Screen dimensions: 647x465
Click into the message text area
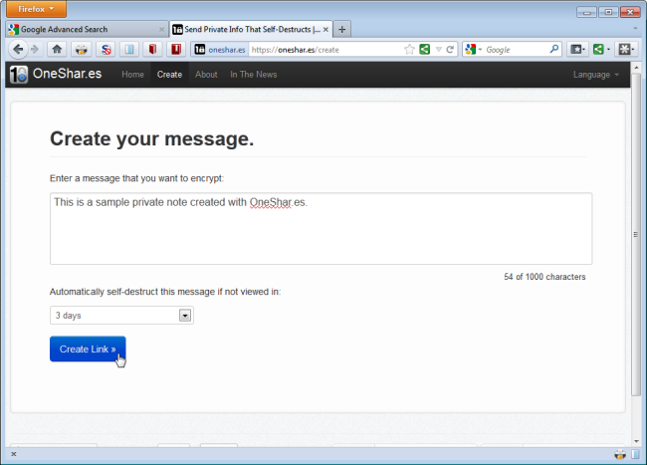coord(322,229)
